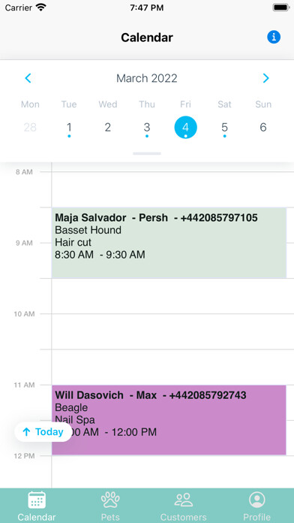
Task: Tap March 2022 month title
Action: coord(147,78)
